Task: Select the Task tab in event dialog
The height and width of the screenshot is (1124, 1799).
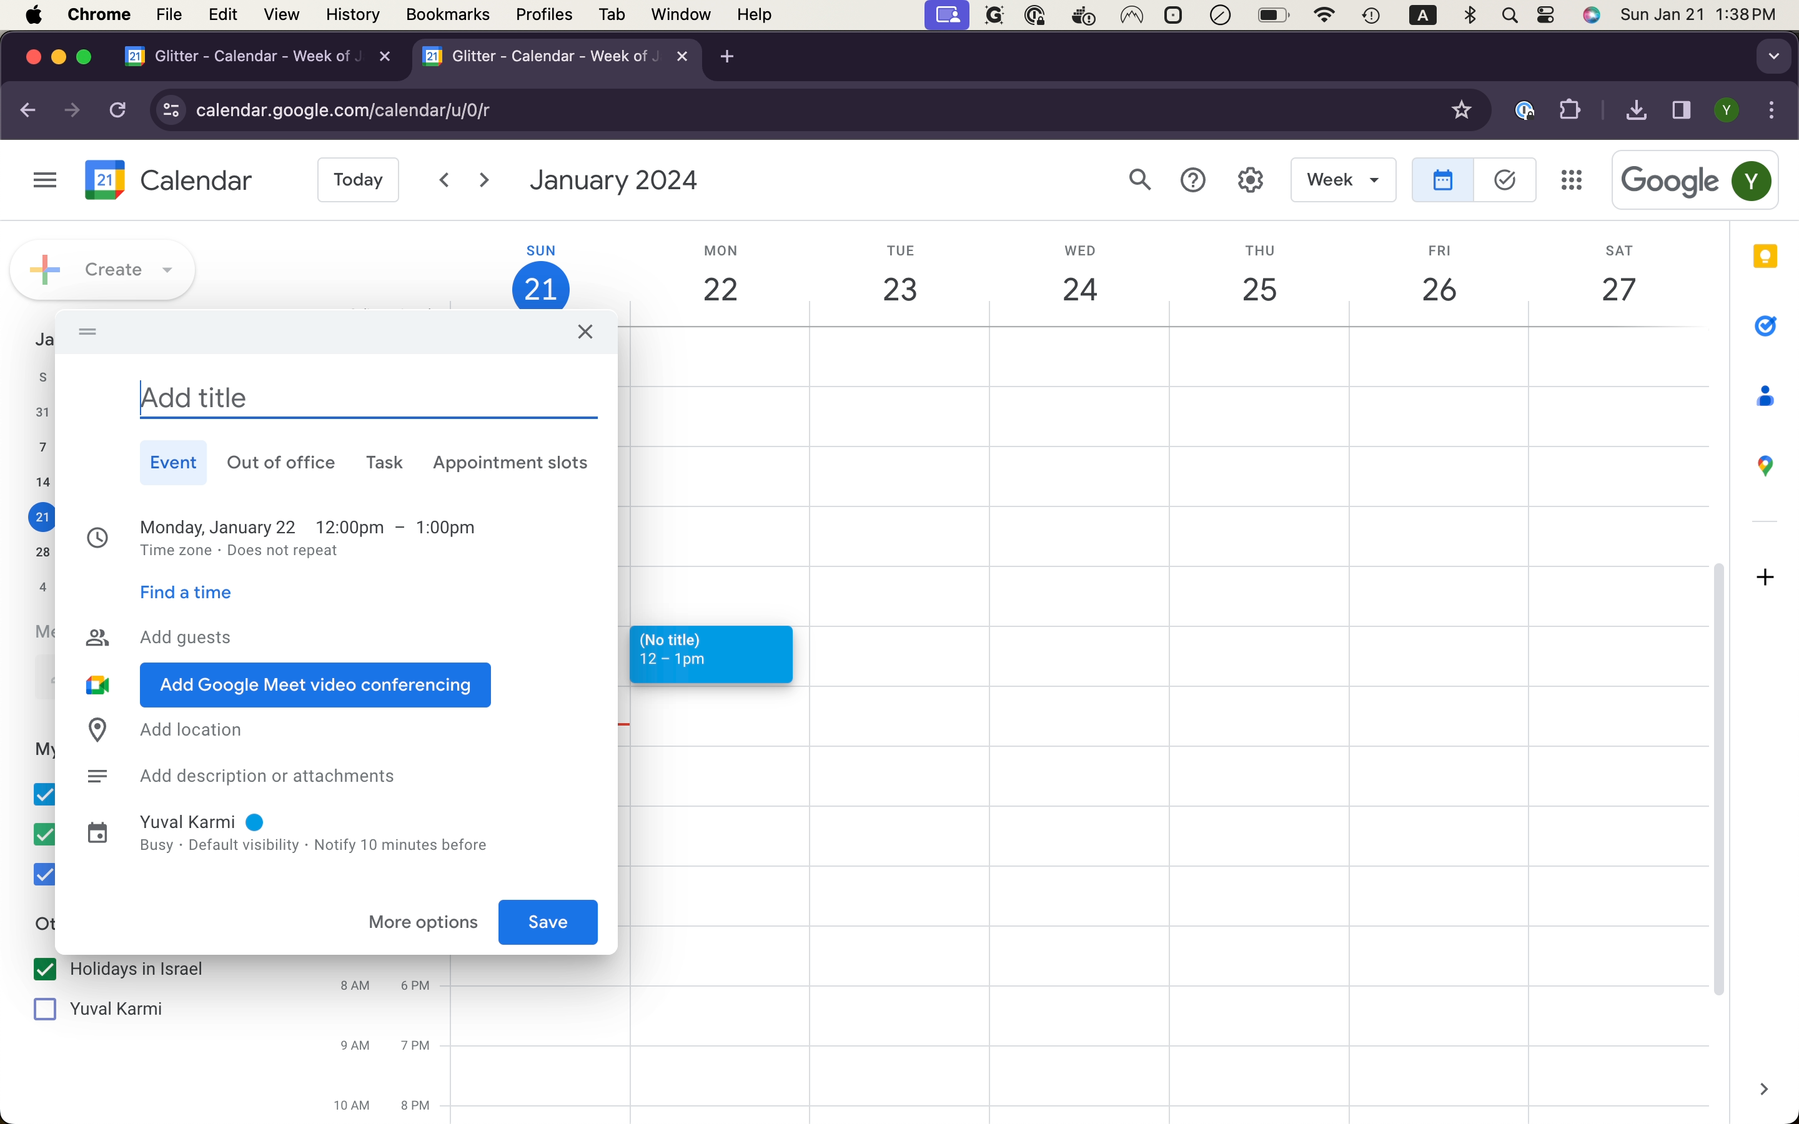Action: pyautogui.click(x=384, y=462)
